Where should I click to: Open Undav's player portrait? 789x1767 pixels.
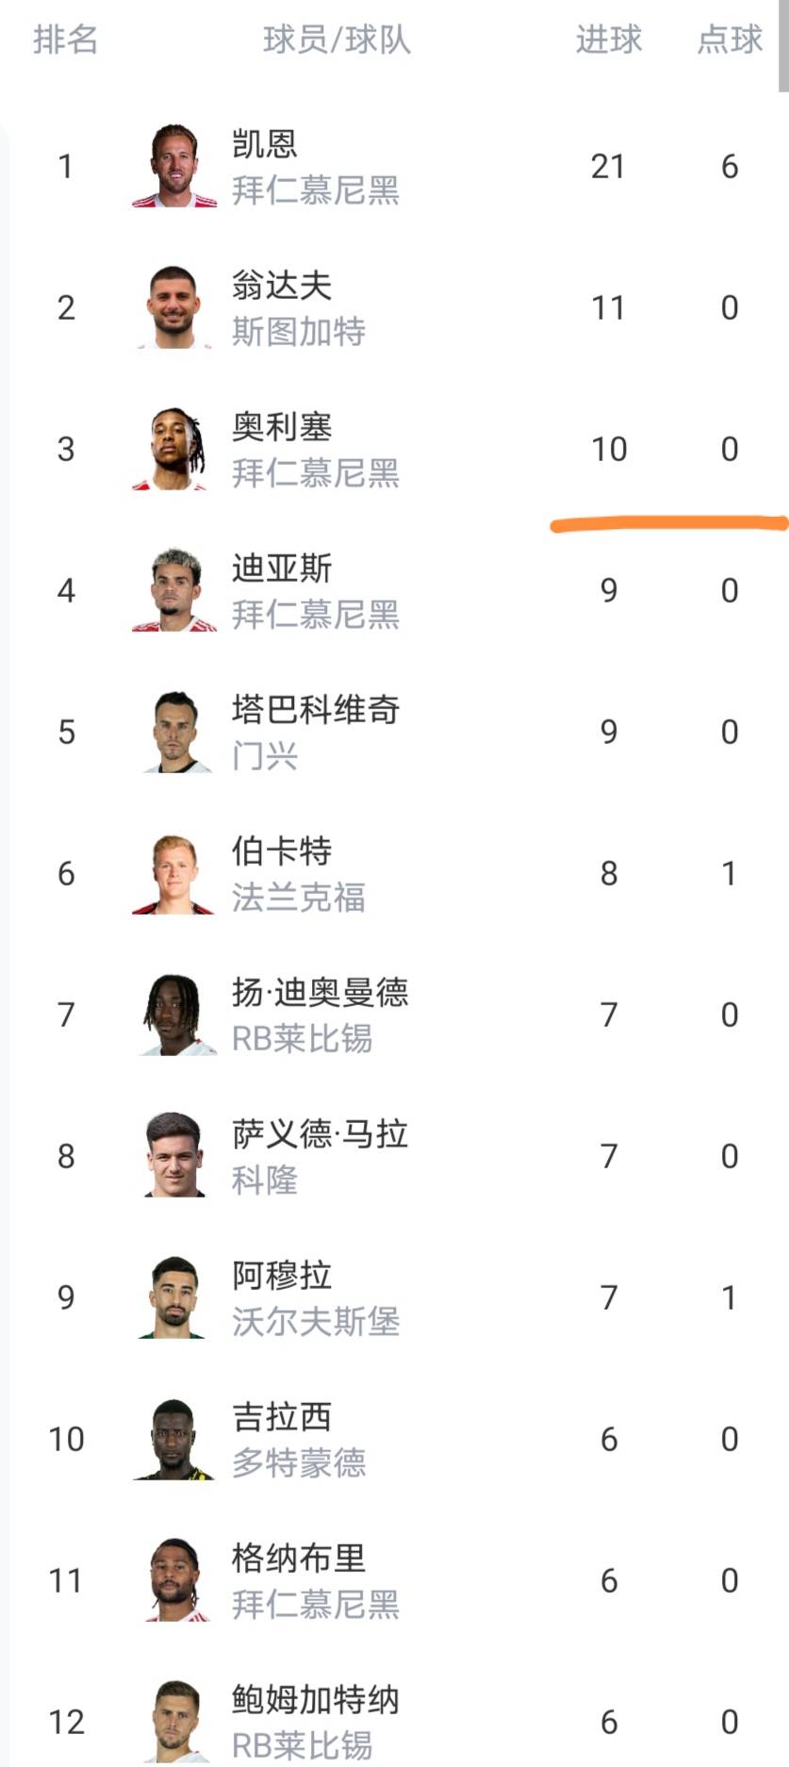point(174,307)
